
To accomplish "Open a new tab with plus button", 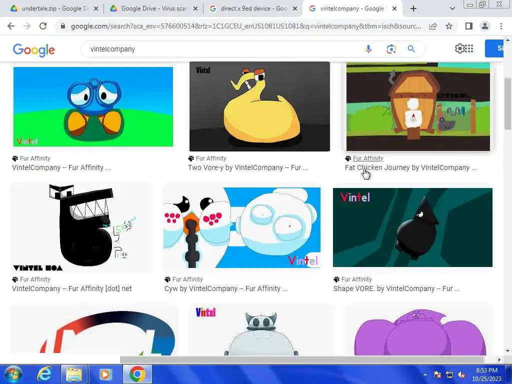I will 413,8.
